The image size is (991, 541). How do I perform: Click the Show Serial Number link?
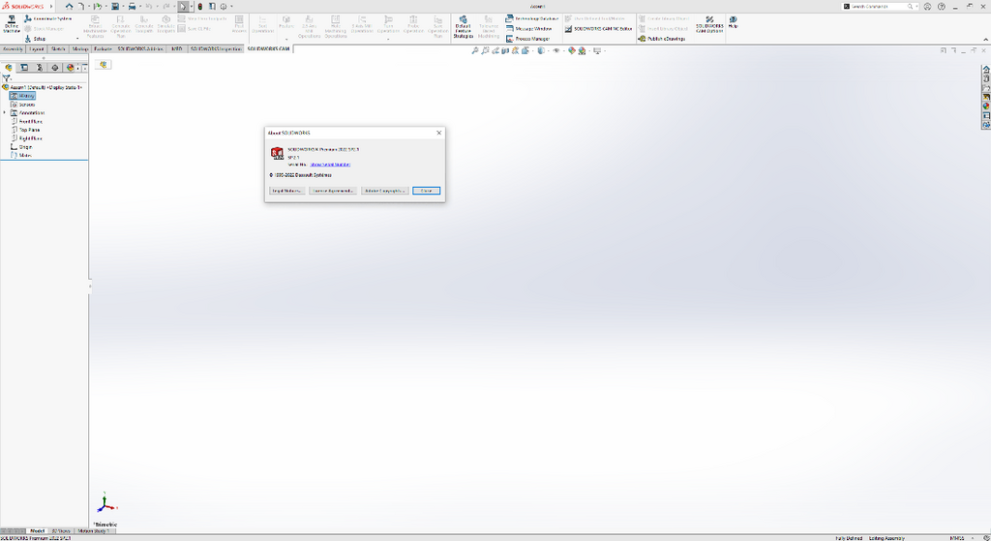pyautogui.click(x=330, y=165)
